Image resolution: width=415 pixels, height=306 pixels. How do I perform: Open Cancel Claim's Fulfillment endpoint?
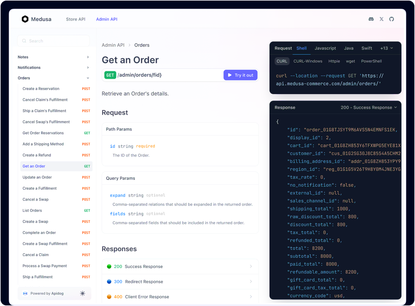click(x=56, y=100)
